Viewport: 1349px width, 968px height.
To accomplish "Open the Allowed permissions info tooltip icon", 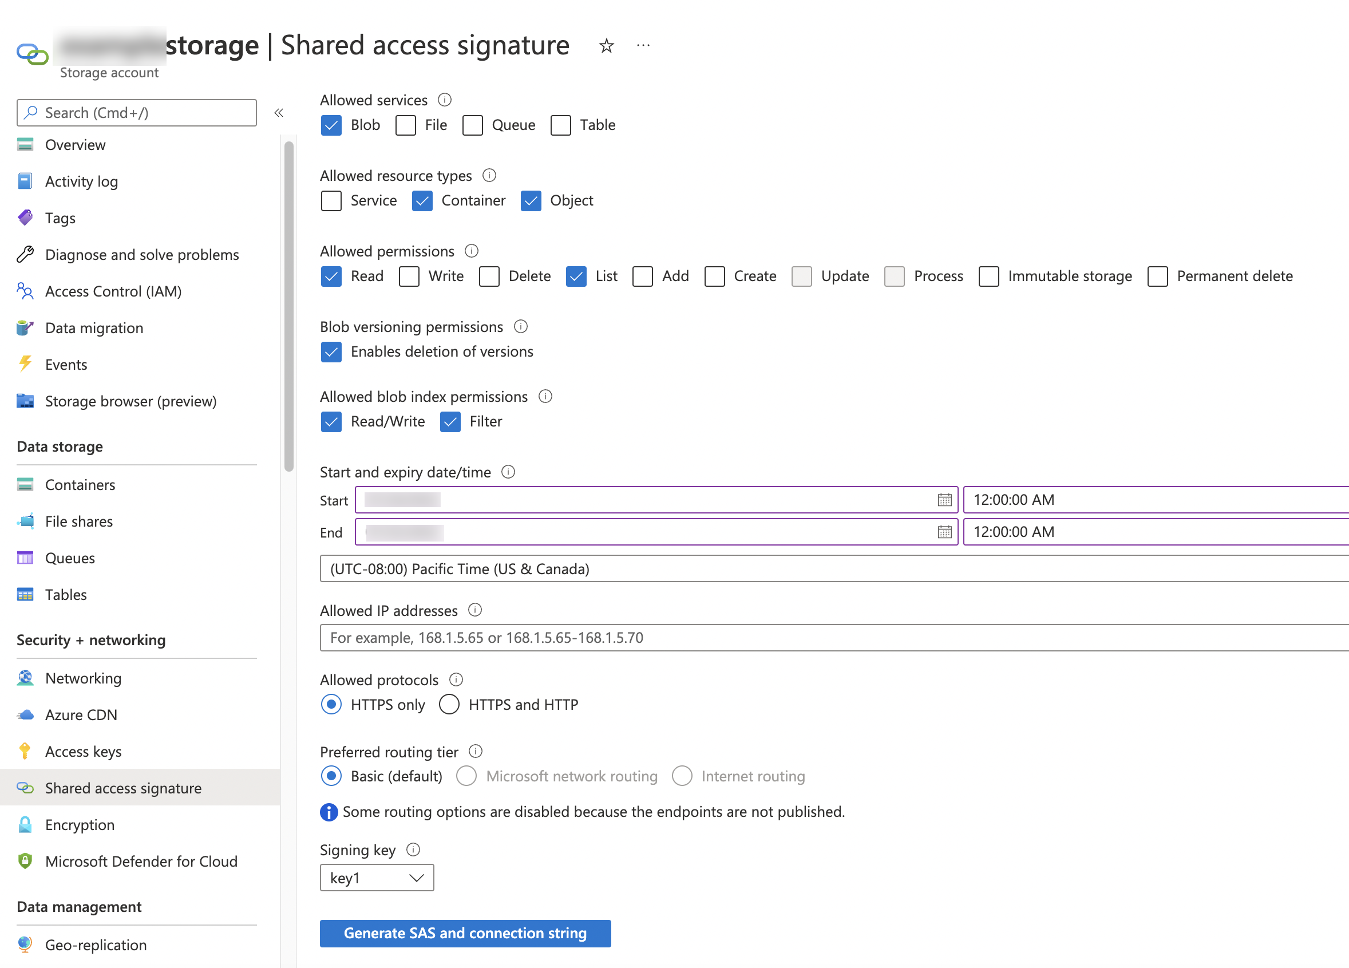I will 472,251.
